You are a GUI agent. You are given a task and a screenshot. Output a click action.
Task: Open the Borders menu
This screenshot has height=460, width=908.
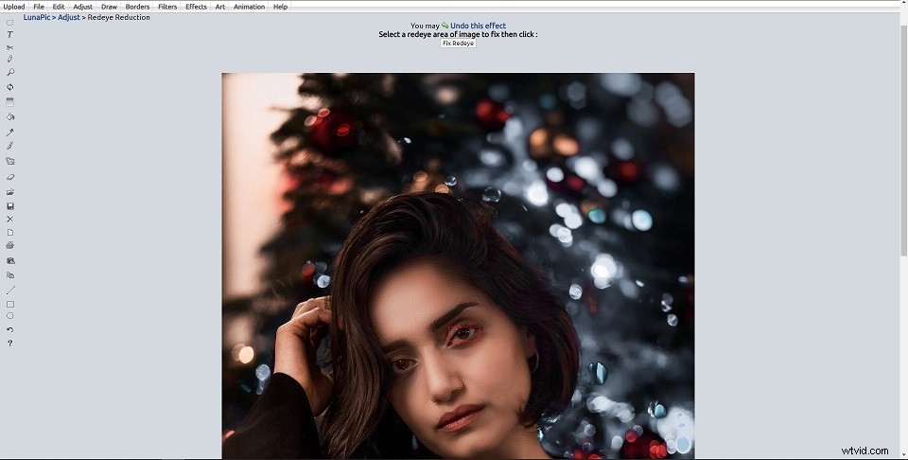coord(137,7)
